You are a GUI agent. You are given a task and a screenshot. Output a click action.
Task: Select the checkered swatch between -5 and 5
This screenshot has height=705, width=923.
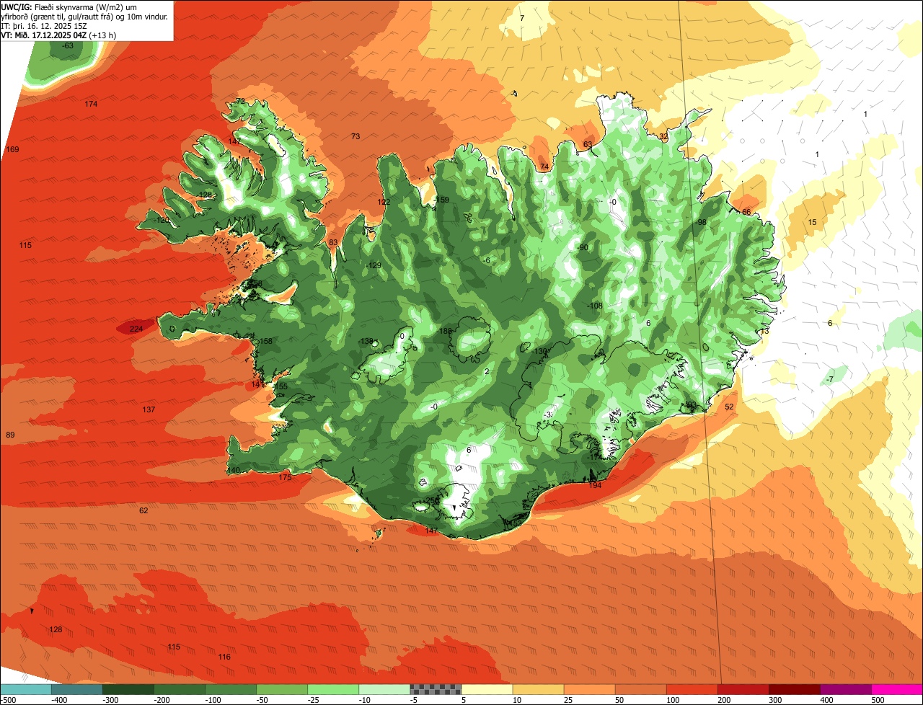436,689
